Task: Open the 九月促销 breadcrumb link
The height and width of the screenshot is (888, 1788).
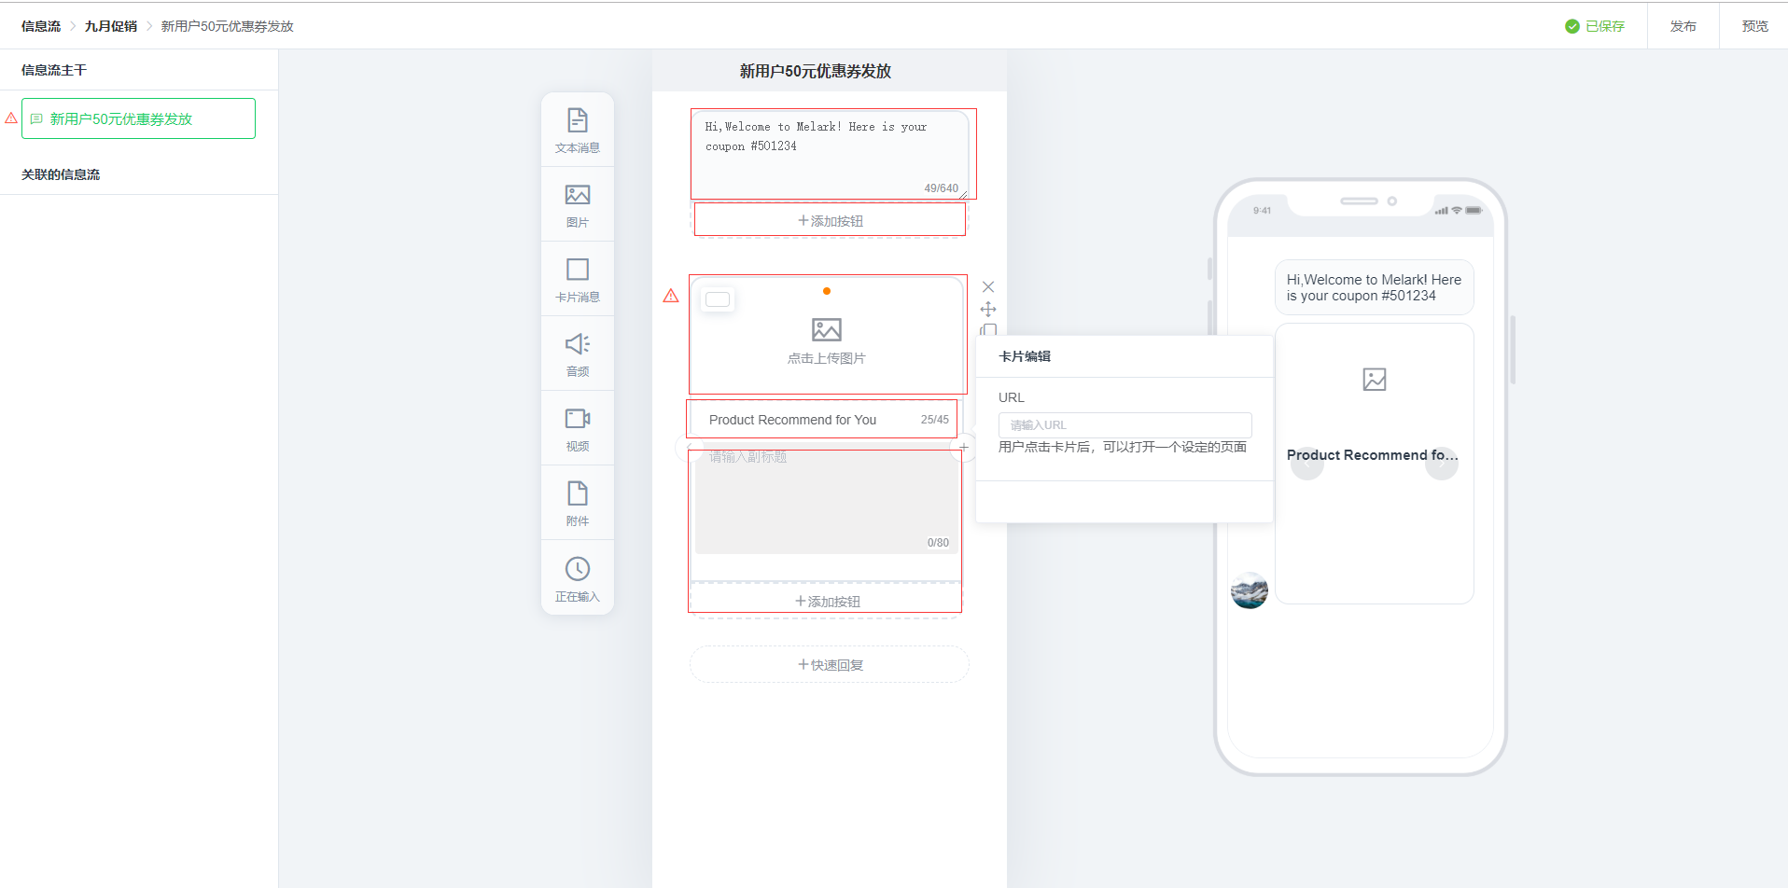Action: (x=110, y=26)
